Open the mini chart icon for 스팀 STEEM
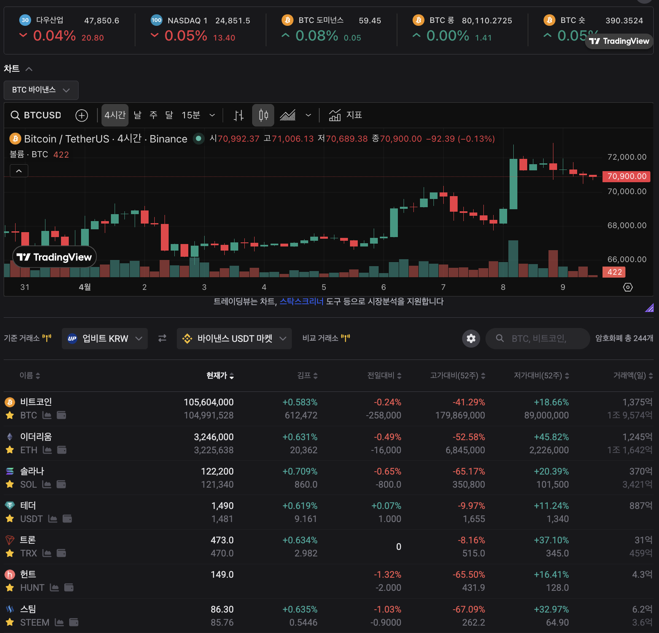Image resolution: width=659 pixels, height=633 pixels. click(x=59, y=622)
